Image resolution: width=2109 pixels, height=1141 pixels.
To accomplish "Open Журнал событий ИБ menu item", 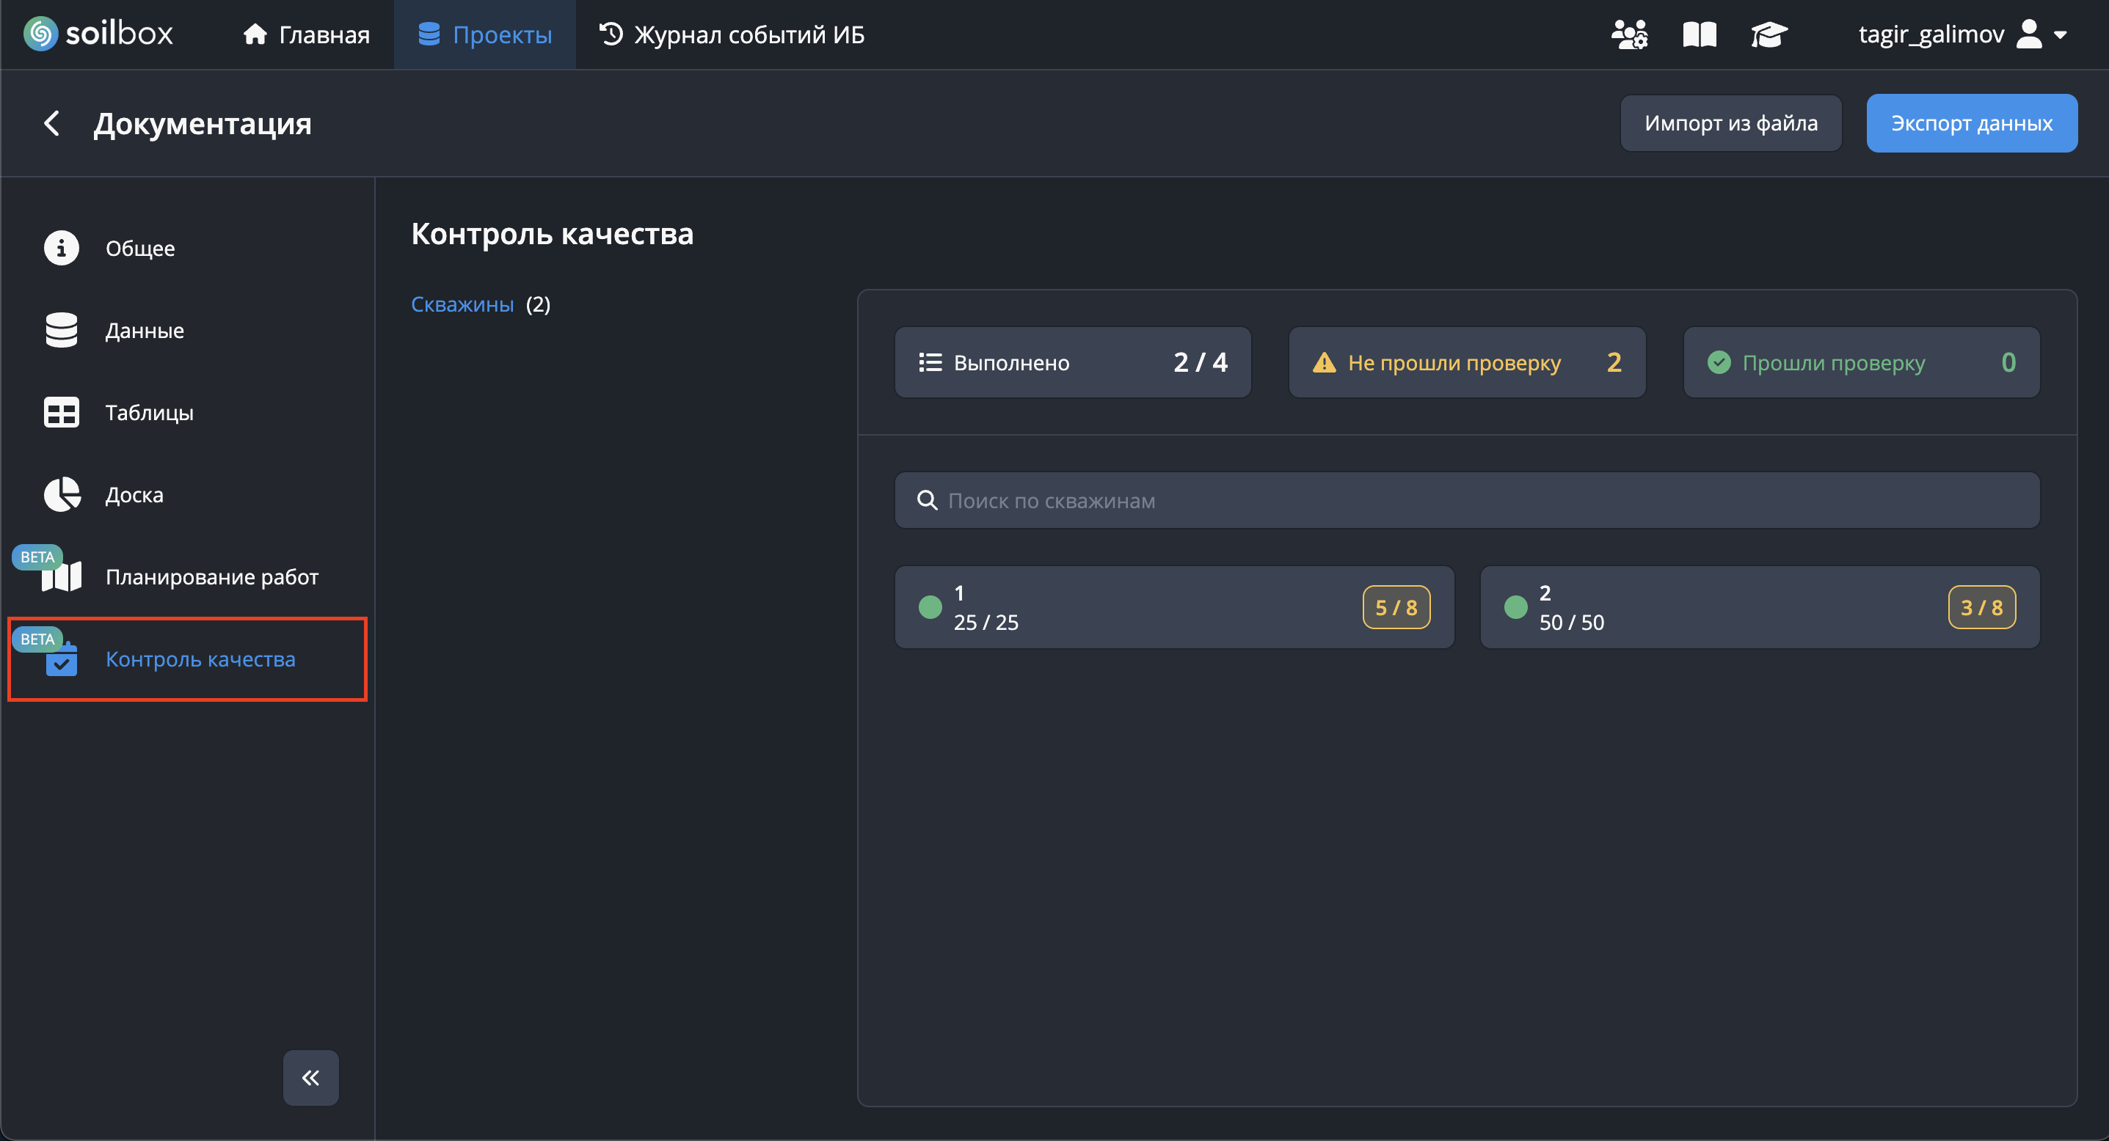I will coord(732,34).
